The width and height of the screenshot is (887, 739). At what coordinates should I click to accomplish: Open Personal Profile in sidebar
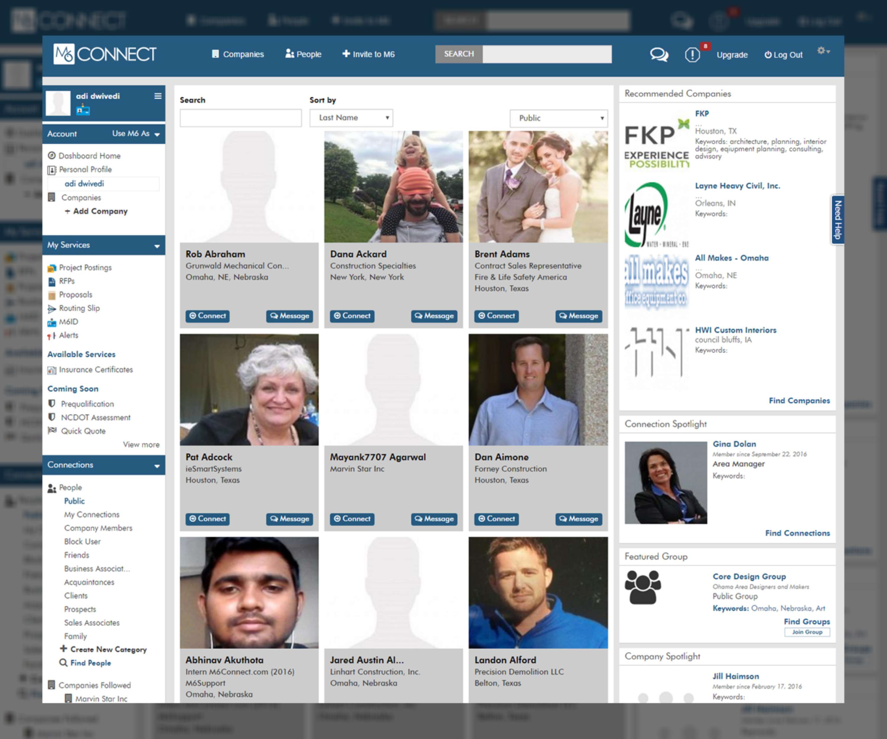85,169
